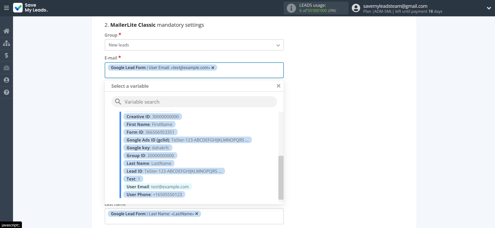Viewport: 495px width, 228px height.
Task: Select variable User Email
Action: [x=158, y=187]
